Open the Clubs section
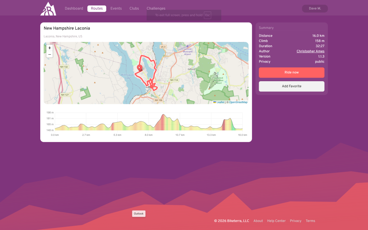 (134, 9)
